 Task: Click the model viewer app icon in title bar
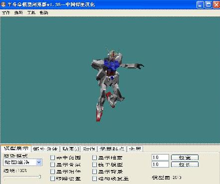[x=3, y=4]
